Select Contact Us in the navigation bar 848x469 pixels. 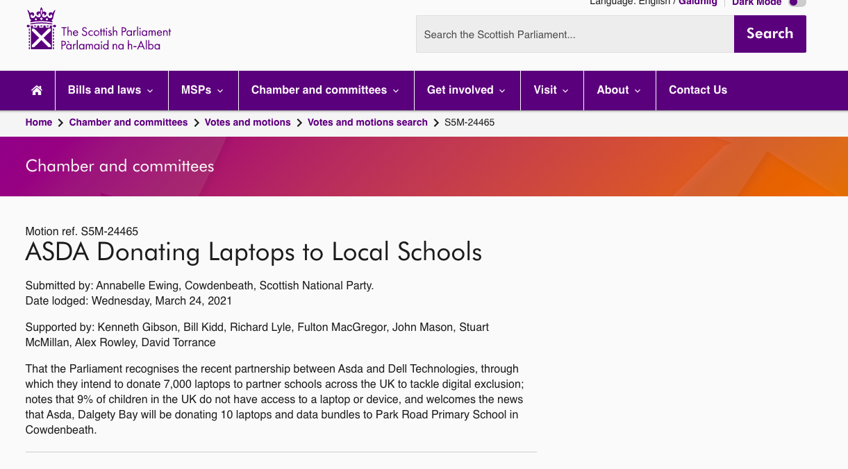697,90
